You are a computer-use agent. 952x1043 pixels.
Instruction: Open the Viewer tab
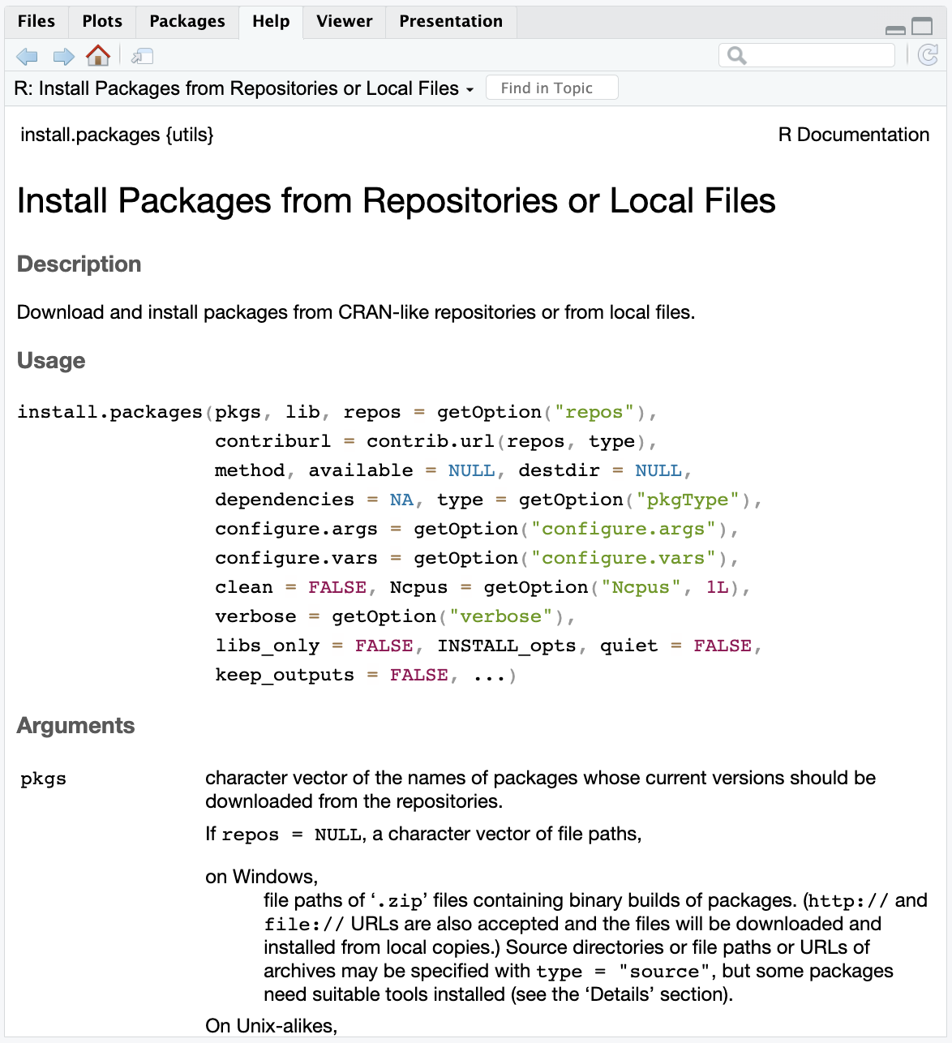(345, 21)
